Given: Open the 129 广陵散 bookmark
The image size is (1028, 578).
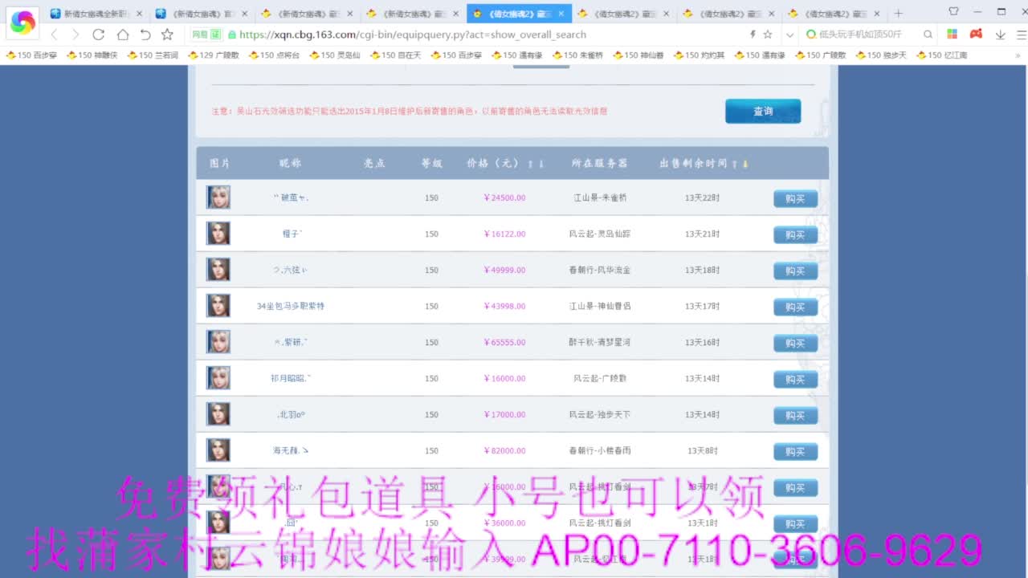Looking at the screenshot, I should click(214, 55).
